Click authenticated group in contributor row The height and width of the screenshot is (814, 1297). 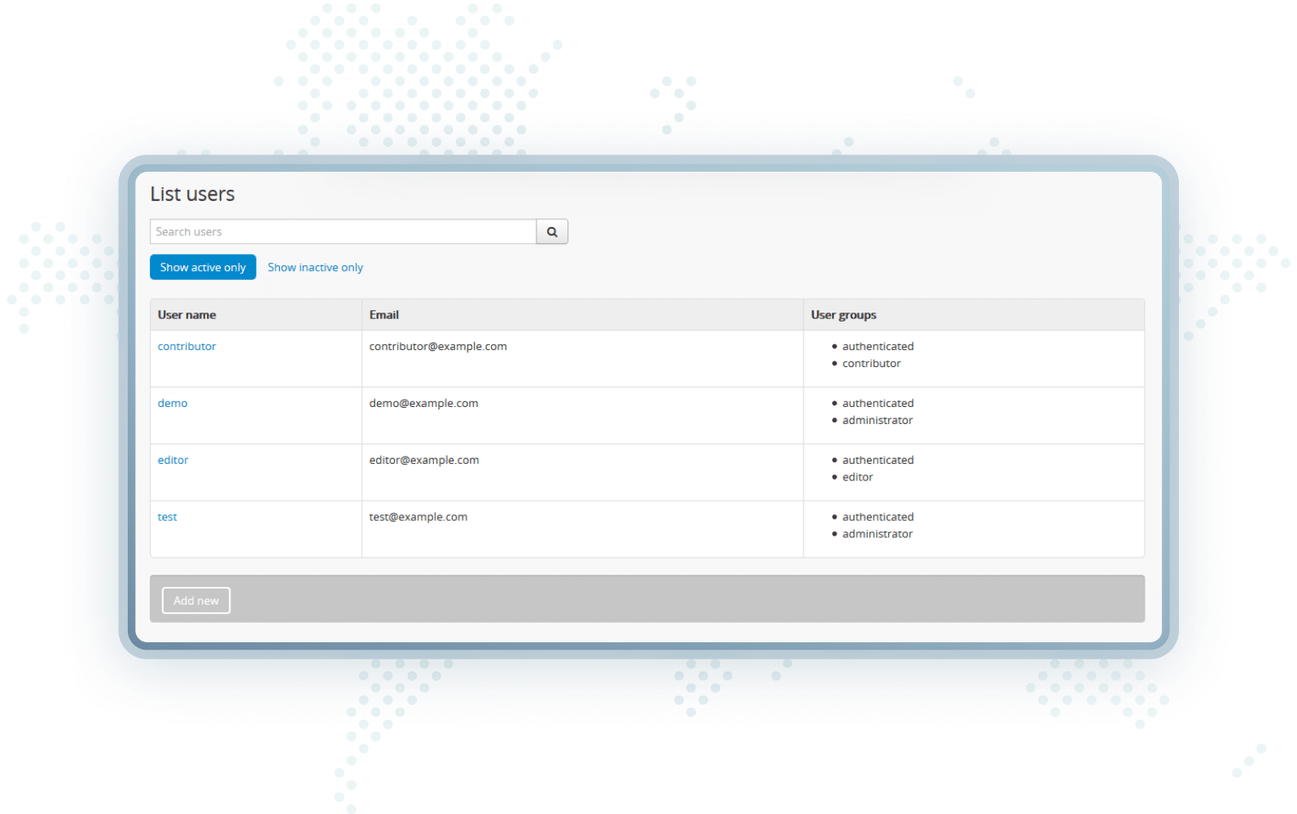pyautogui.click(x=878, y=346)
